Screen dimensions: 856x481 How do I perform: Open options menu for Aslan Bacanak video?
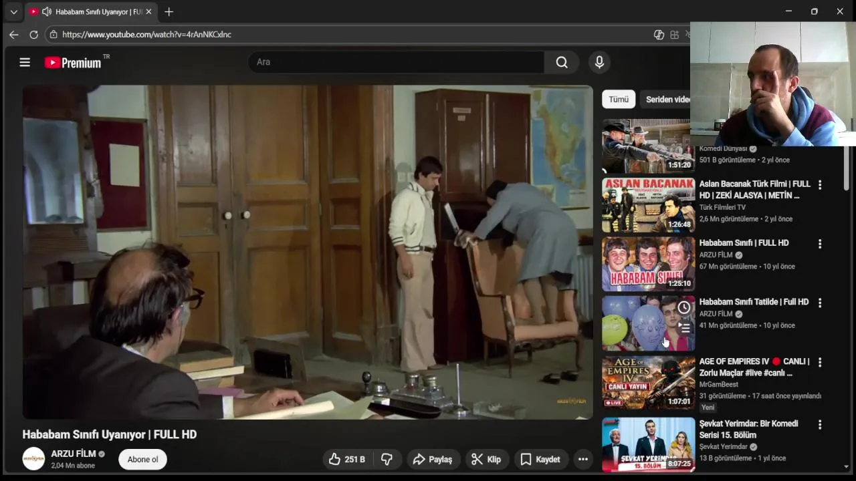tap(819, 184)
